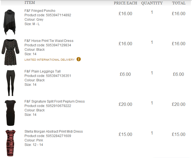
Task: Click the QUANTITY column header
Action: (x=152, y=3)
